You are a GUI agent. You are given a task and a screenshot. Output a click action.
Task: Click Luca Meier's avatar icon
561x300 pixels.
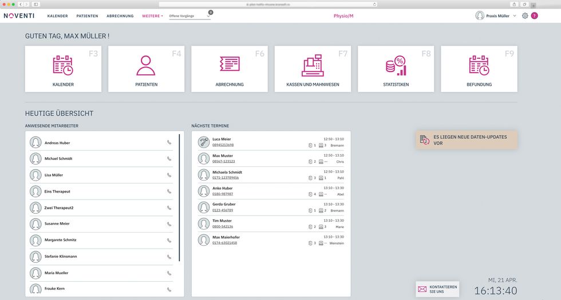[x=204, y=142]
